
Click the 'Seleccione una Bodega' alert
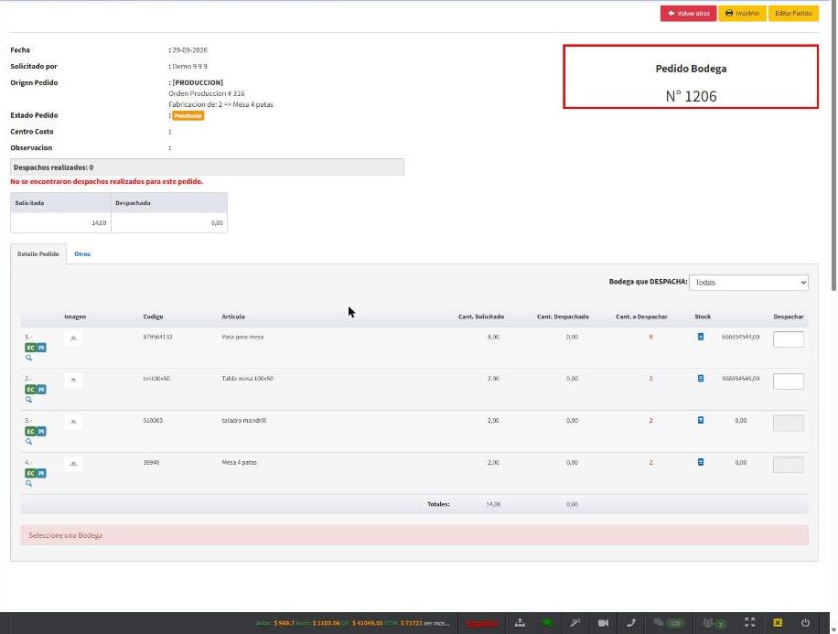pos(414,535)
